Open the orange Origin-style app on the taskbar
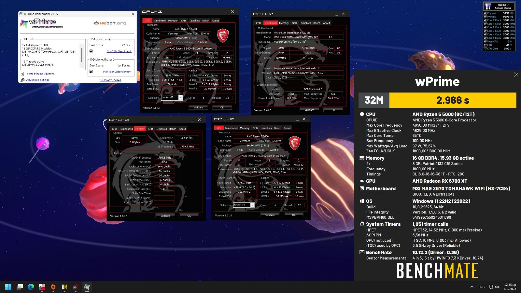 point(53,287)
